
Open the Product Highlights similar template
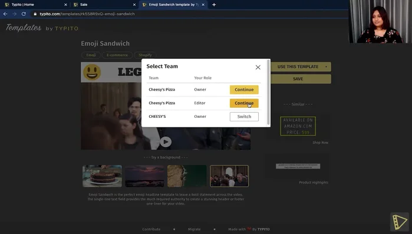point(298,169)
